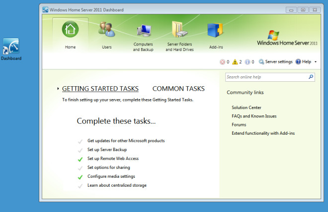Open the Add-ins section icon

(215, 30)
